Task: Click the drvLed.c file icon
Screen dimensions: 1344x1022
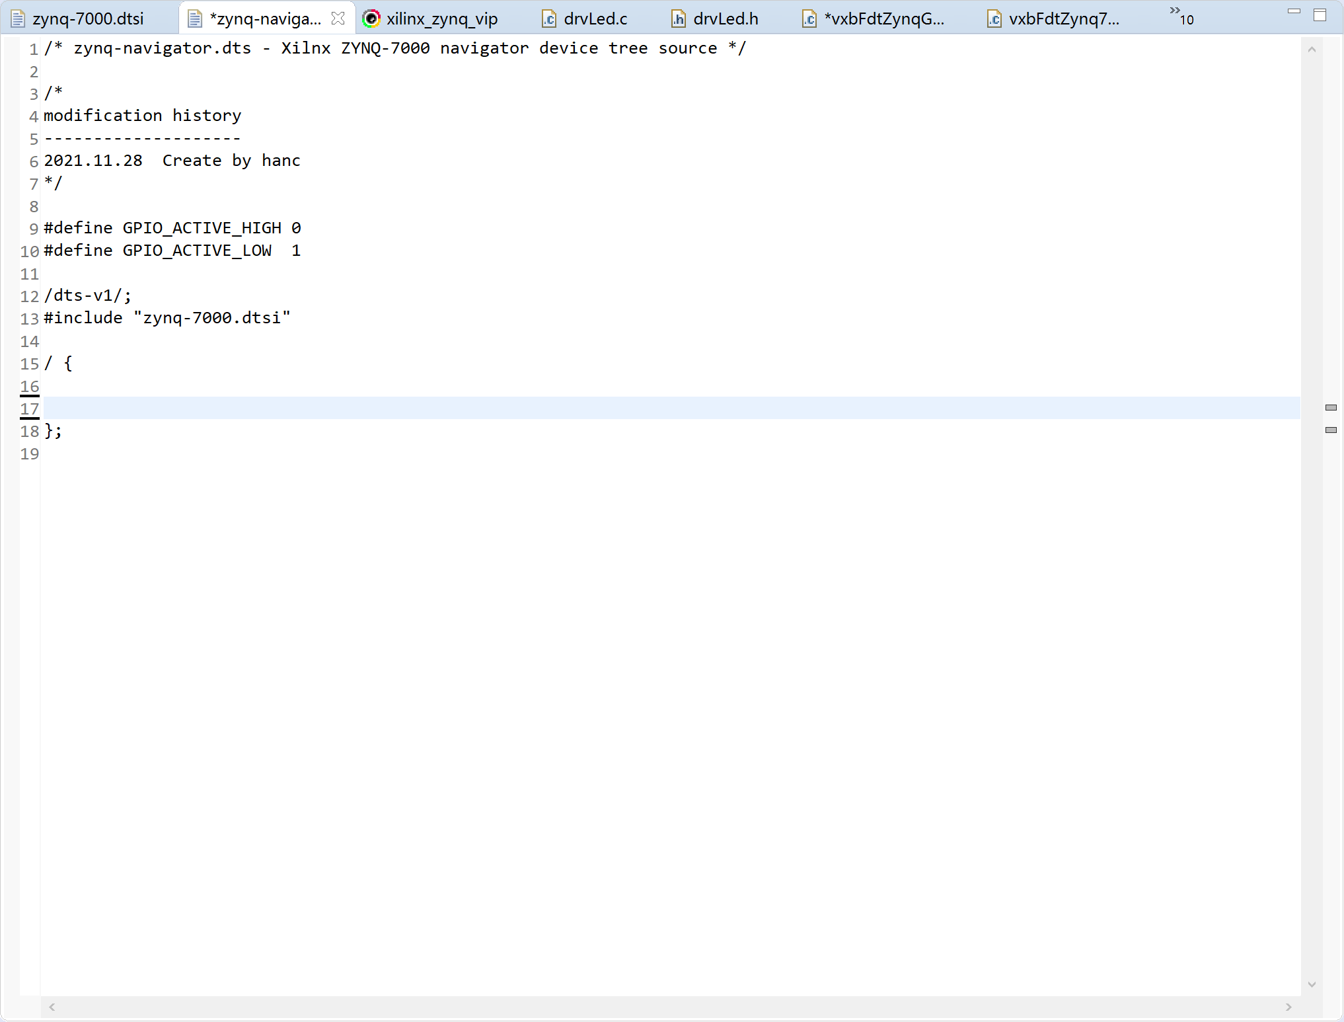Action: [x=549, y=19]
